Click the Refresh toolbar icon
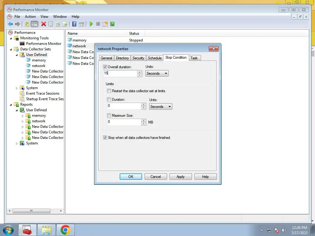 click(58, 24)
